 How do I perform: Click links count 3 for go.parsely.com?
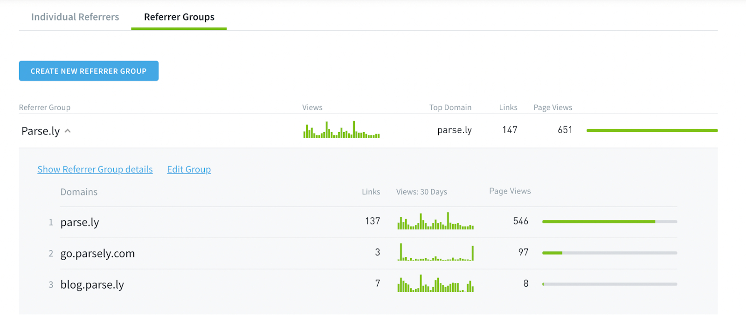378,252
